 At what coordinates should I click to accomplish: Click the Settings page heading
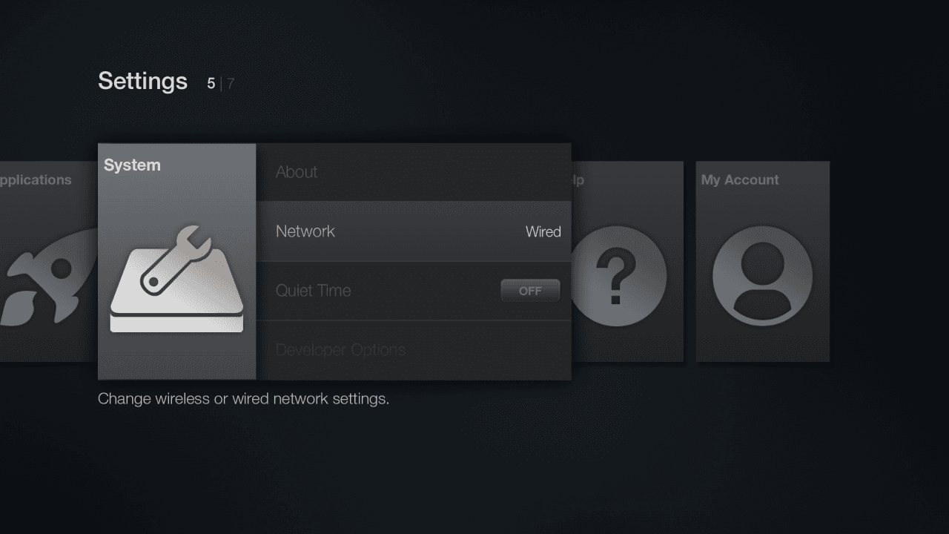142,81
